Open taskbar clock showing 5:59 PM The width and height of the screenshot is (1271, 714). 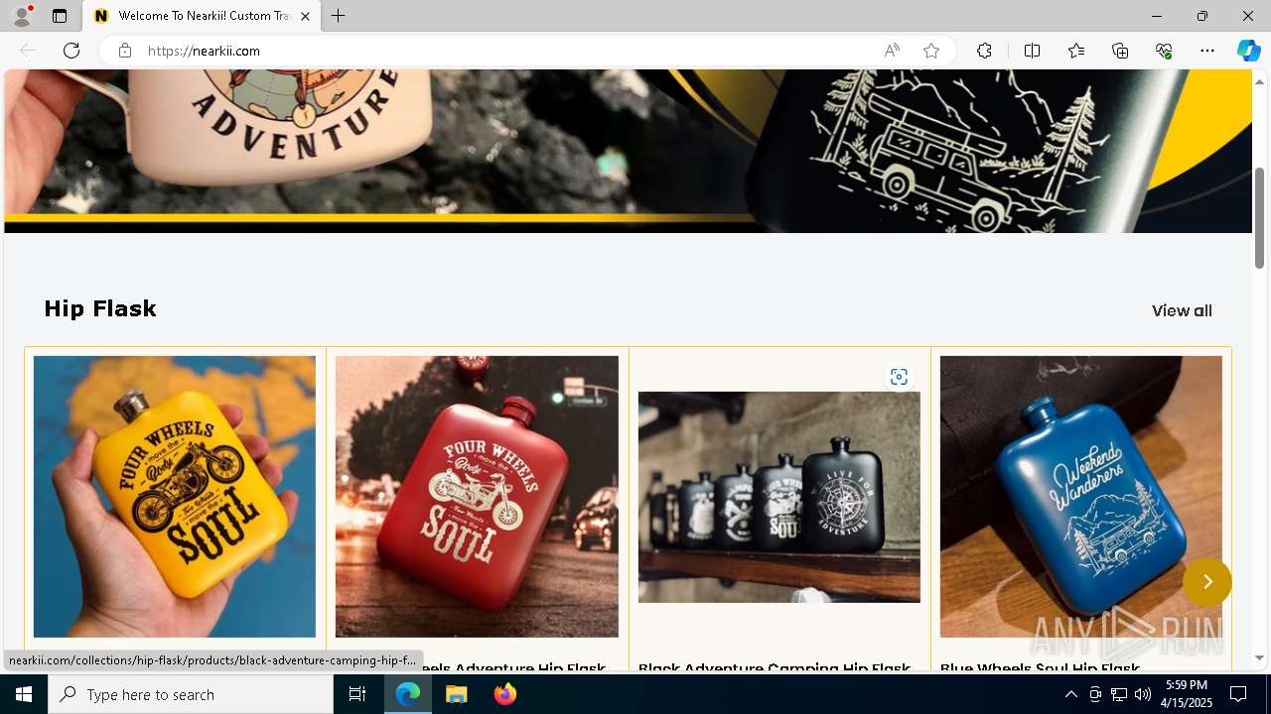[x=1188, y=694]
